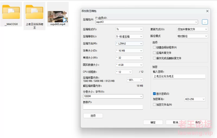Uncheck the 显示密码 checkbox
The width and height of the screenshot is (217, 138).
154,94
